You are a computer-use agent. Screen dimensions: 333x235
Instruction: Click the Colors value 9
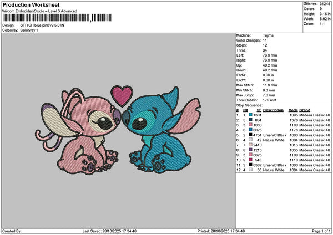coord(321,9)
